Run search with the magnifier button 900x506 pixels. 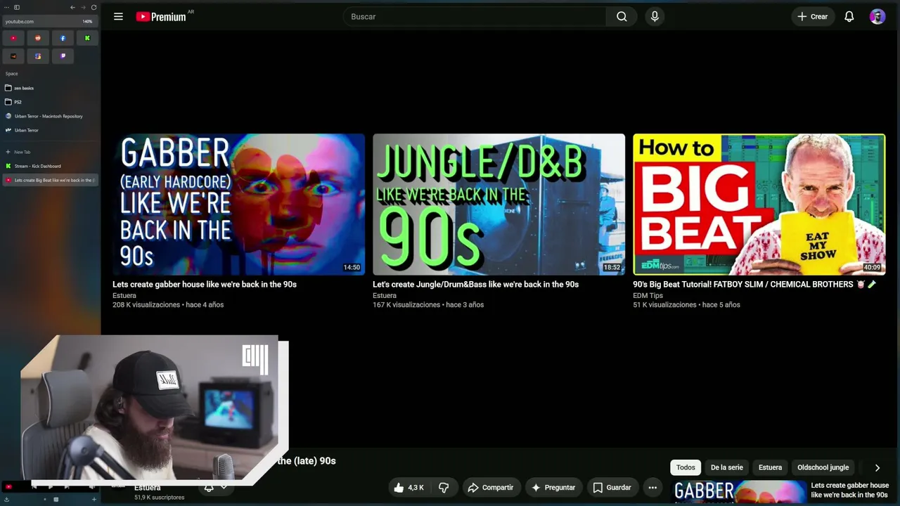pos(622,16)
